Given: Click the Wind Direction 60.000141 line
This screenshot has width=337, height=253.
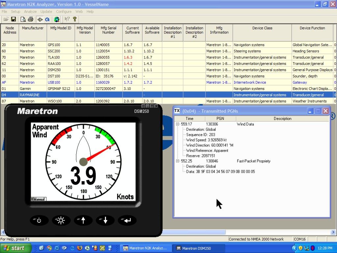Looking at the screenshot, I should point(210,145).
